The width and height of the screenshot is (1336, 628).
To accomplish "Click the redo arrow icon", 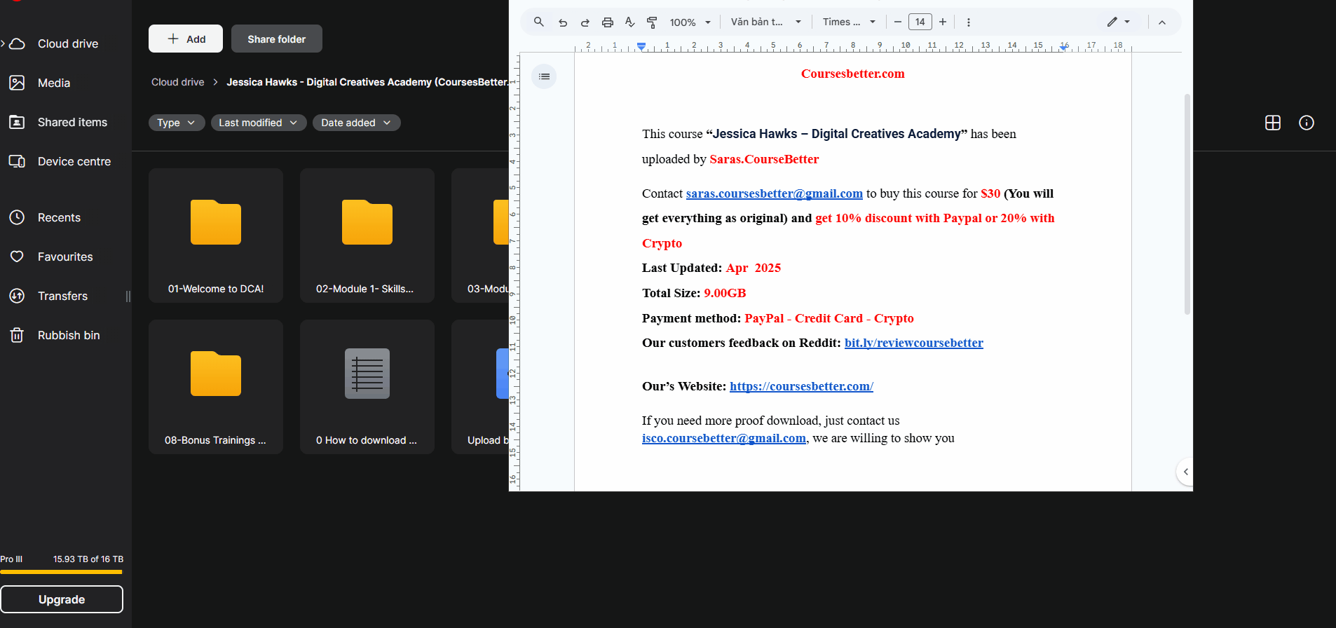I will tap(585, 22).
